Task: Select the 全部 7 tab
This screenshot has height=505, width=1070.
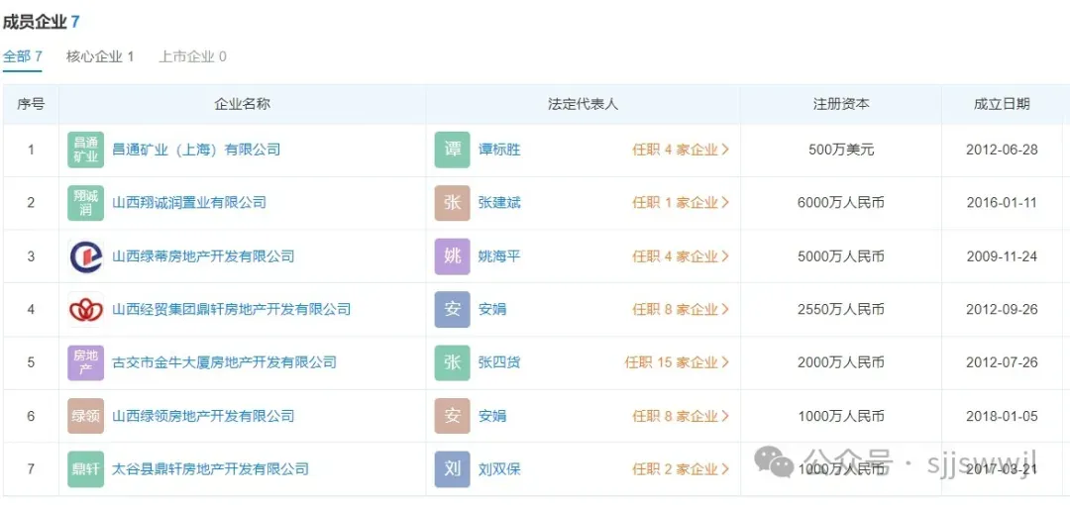Action: [23, 56]
